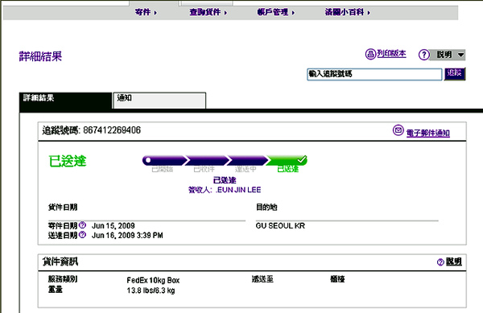
Task: Open the 清關小百科 menu
Action: [x=348, y=12]
